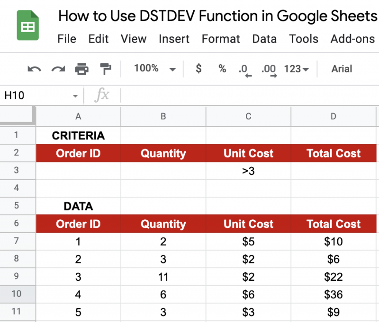Select the Arial font name
This screenshot has height=322, width=379.
[341, 69]
